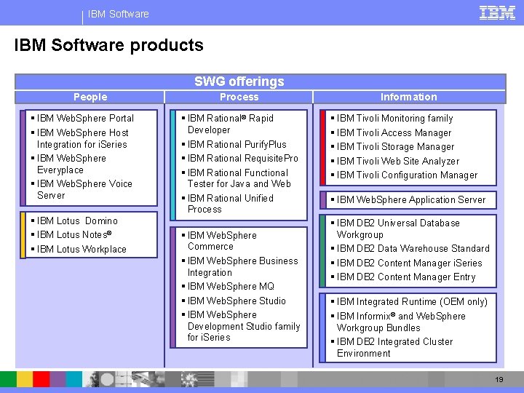Click 'IBM Tivoli Monitoring family' item
Viewport: 524px width, 393px height.
coord(395,119)
